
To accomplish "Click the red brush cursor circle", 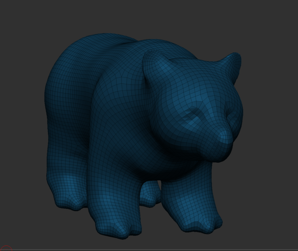I will tap(6, 249).
